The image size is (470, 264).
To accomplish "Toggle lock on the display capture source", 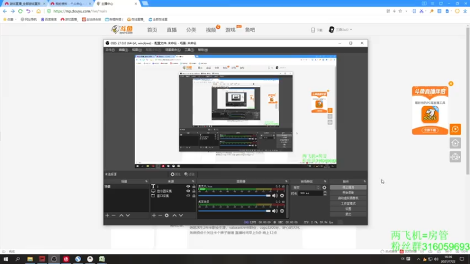I will pos(194,191).
